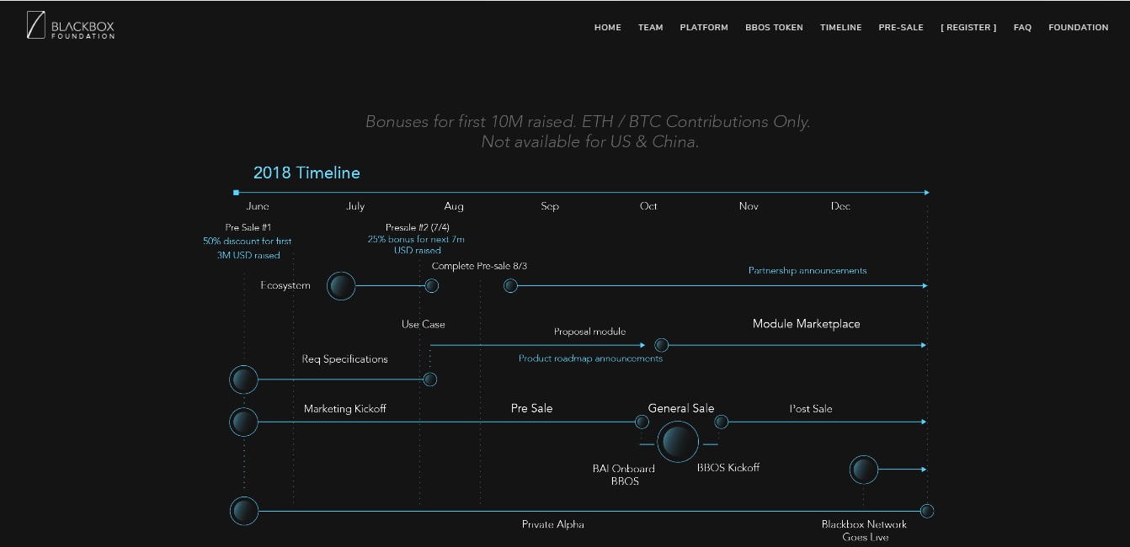Click the BAI Onboard BBOS text

click(624, 475)
